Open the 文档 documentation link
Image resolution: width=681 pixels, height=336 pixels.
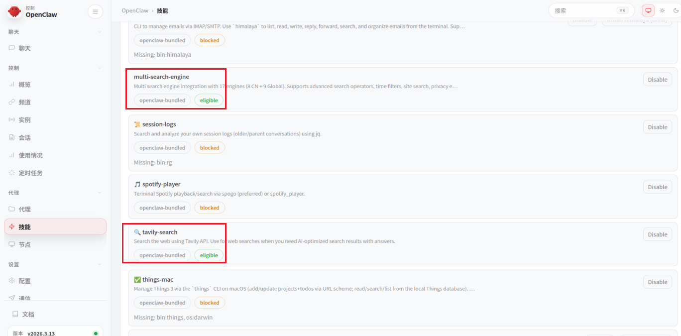pos(28,315)
